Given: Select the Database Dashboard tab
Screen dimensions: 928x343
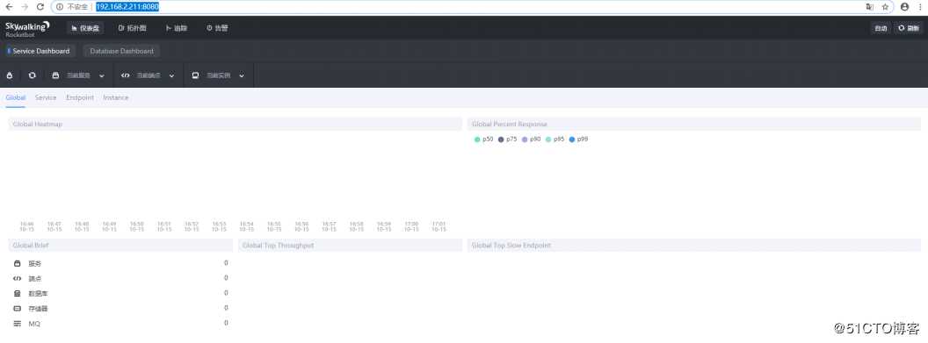Looking at the screenshot, I should 121,52.
